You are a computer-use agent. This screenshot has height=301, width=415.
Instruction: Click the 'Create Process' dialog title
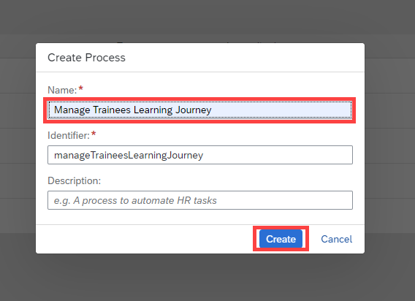pos(86,58)
